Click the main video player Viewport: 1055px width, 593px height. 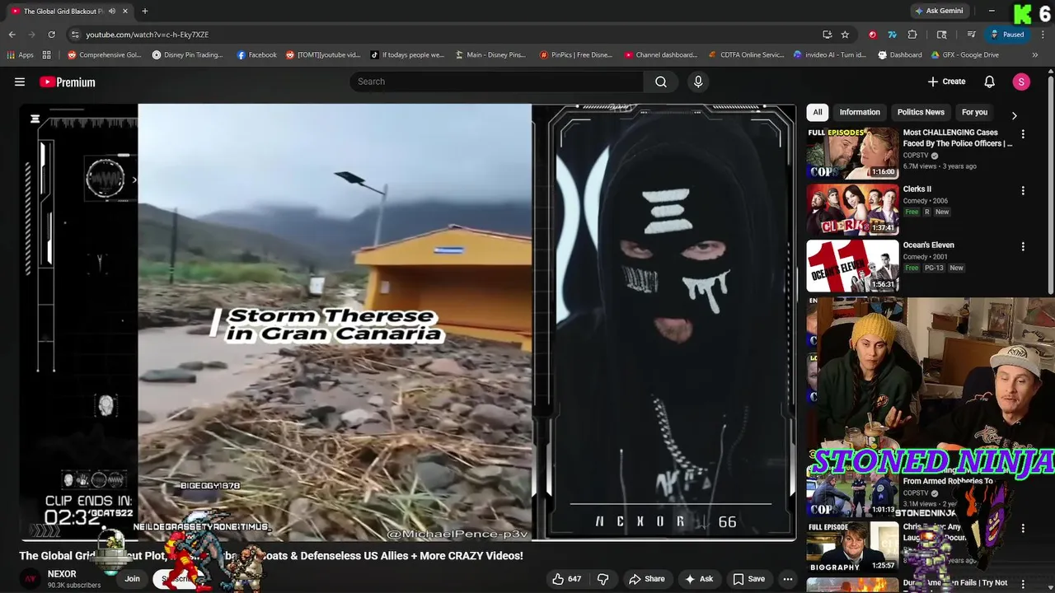408,322
